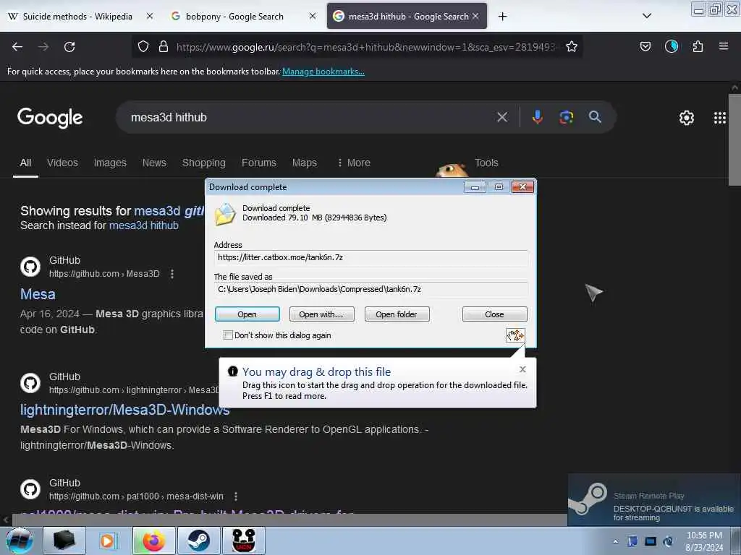
Task: List all tabs with the chevron
Action: [x=647, y=16]
